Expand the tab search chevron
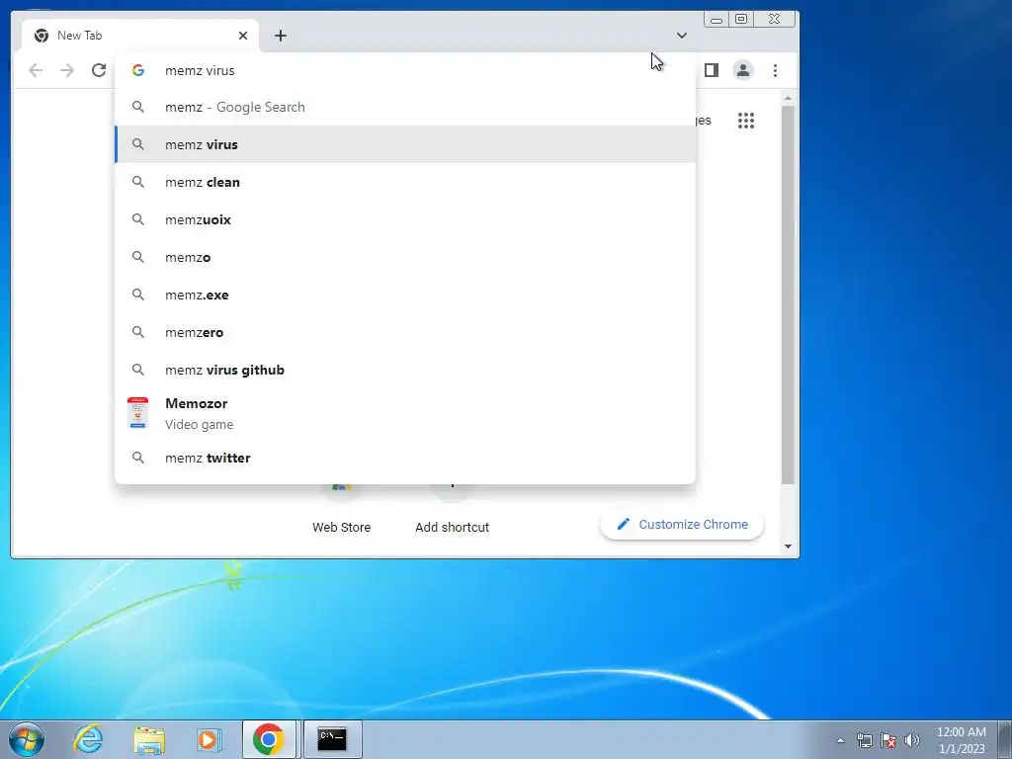The width and height of the screenshot is (1012, 759). coord(682,36)
